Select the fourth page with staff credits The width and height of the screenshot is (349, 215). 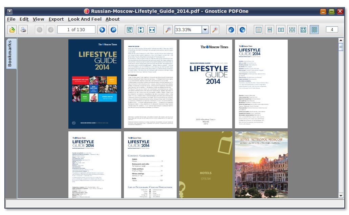(261, 84)
